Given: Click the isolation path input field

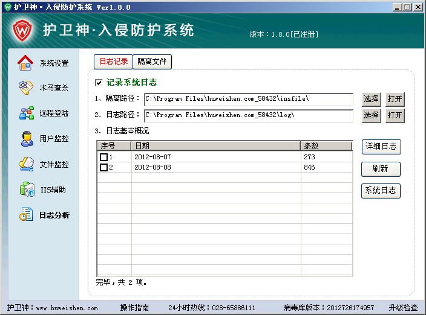Looking at the screenshot, I should tap(248, 99).
